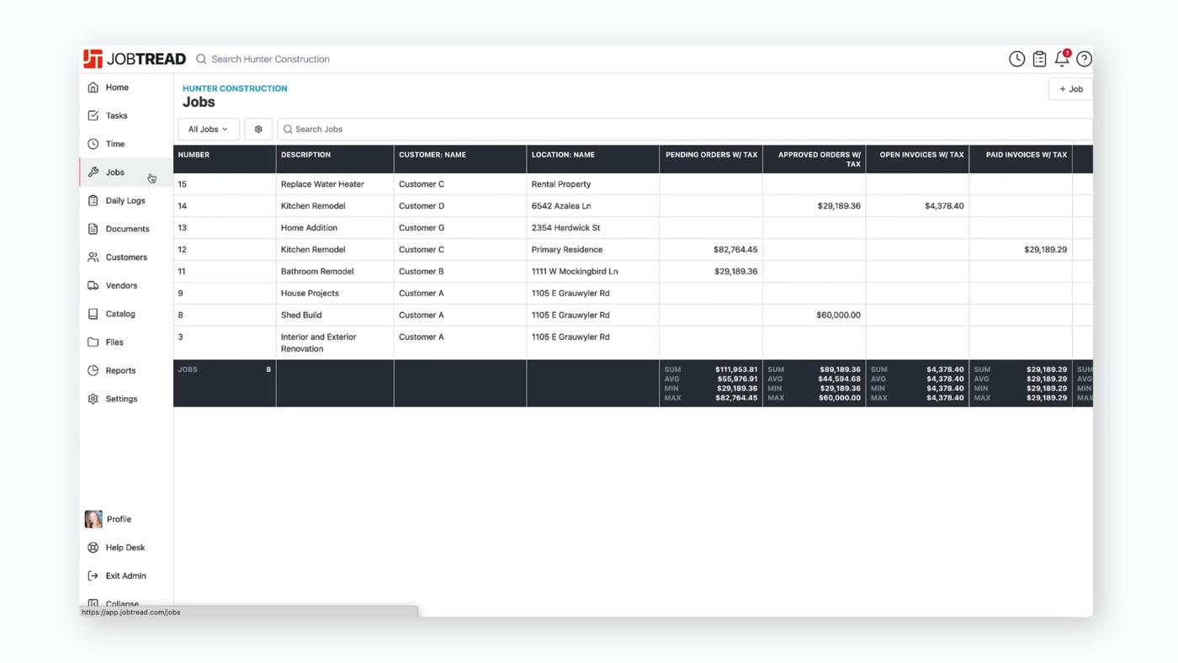Image resolution: width=1178 pixels, height=663 pixels.
Task: Open the Interior and Exterior Renovation job
Action: 633,342
